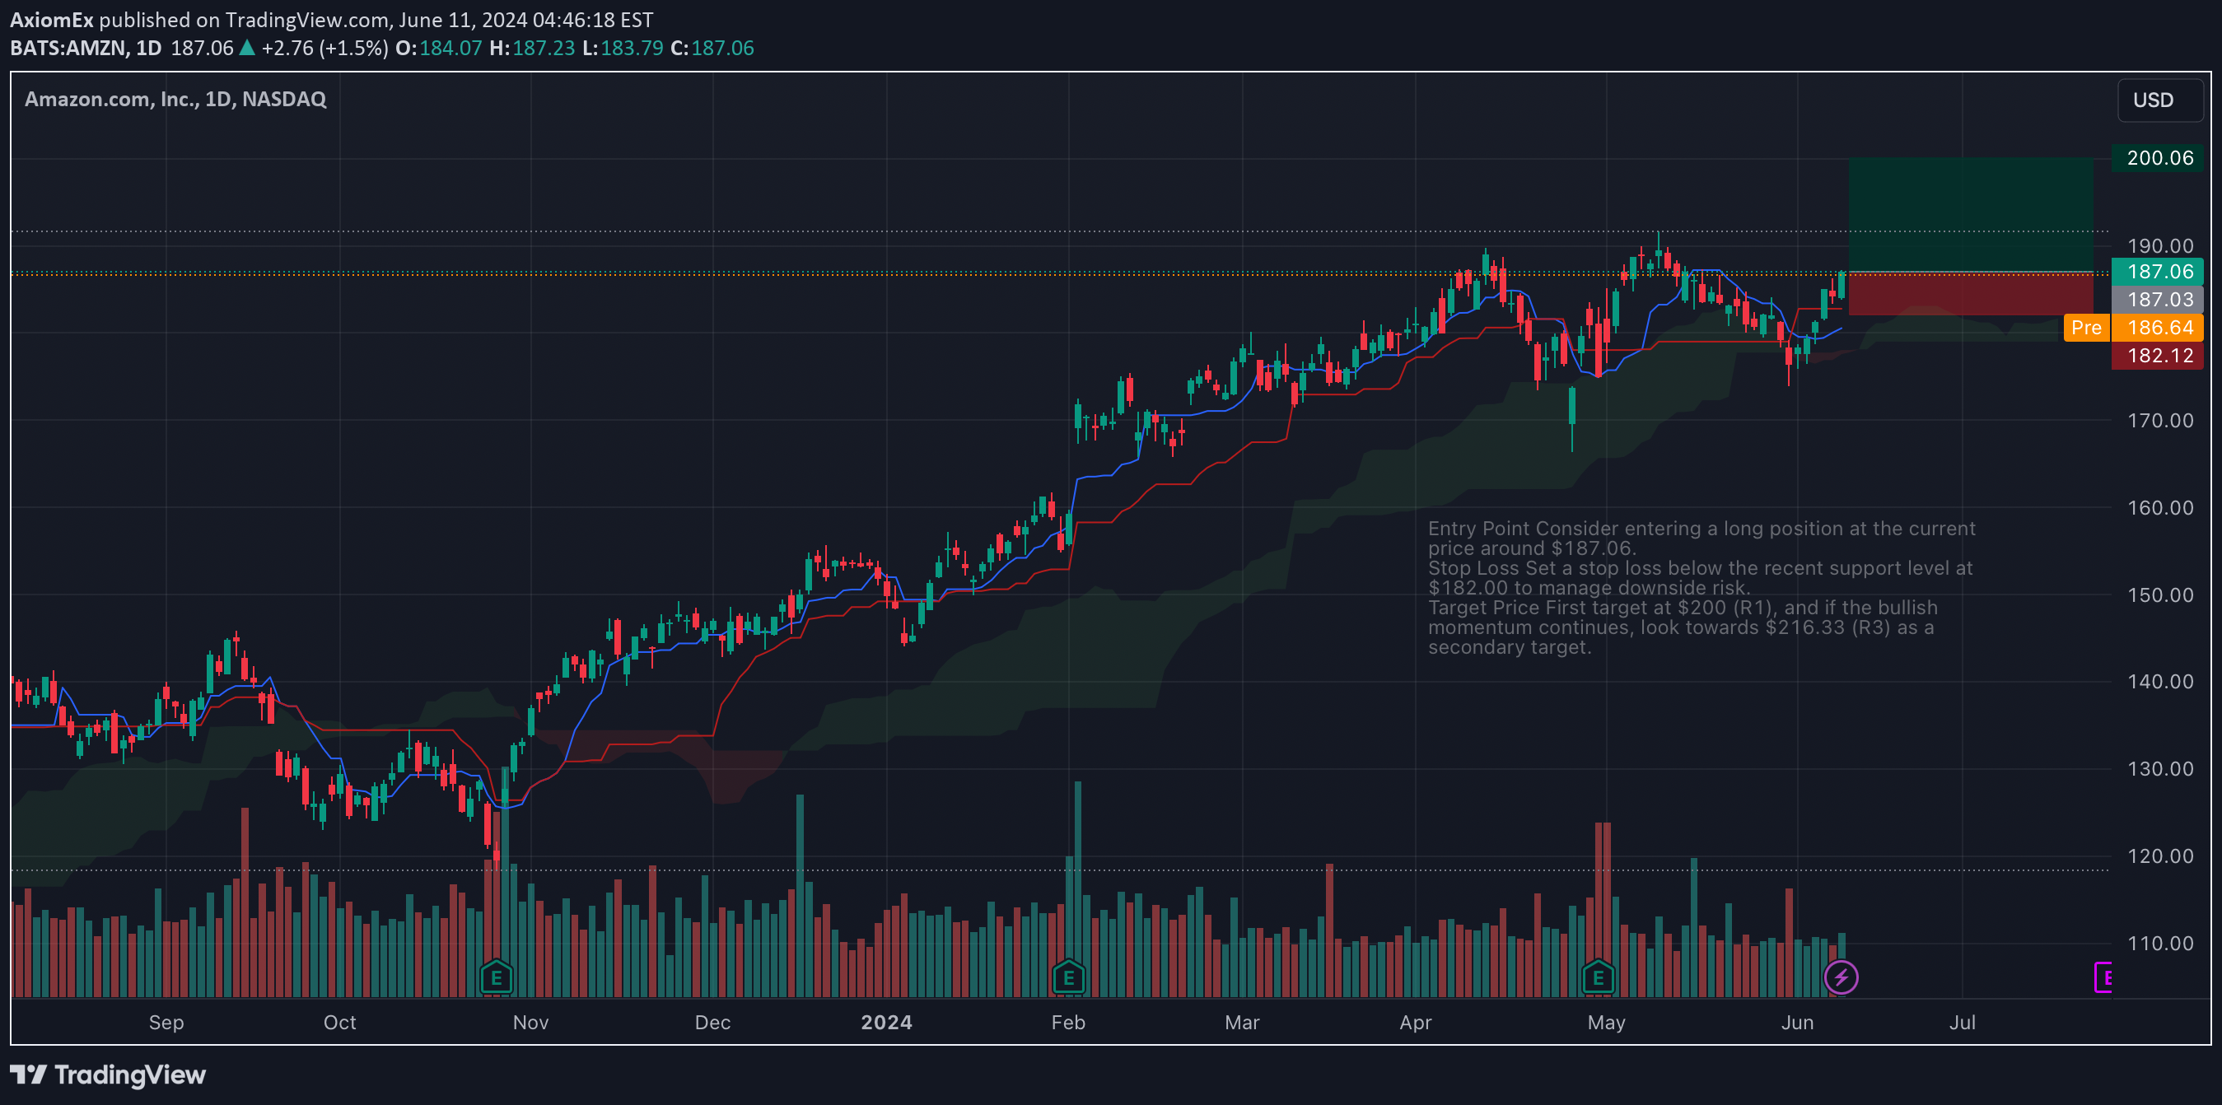2222x1105 pixels.
Task: Click the BATS:AMZN, 1D symbol text
Action: (x=86, y=49)
